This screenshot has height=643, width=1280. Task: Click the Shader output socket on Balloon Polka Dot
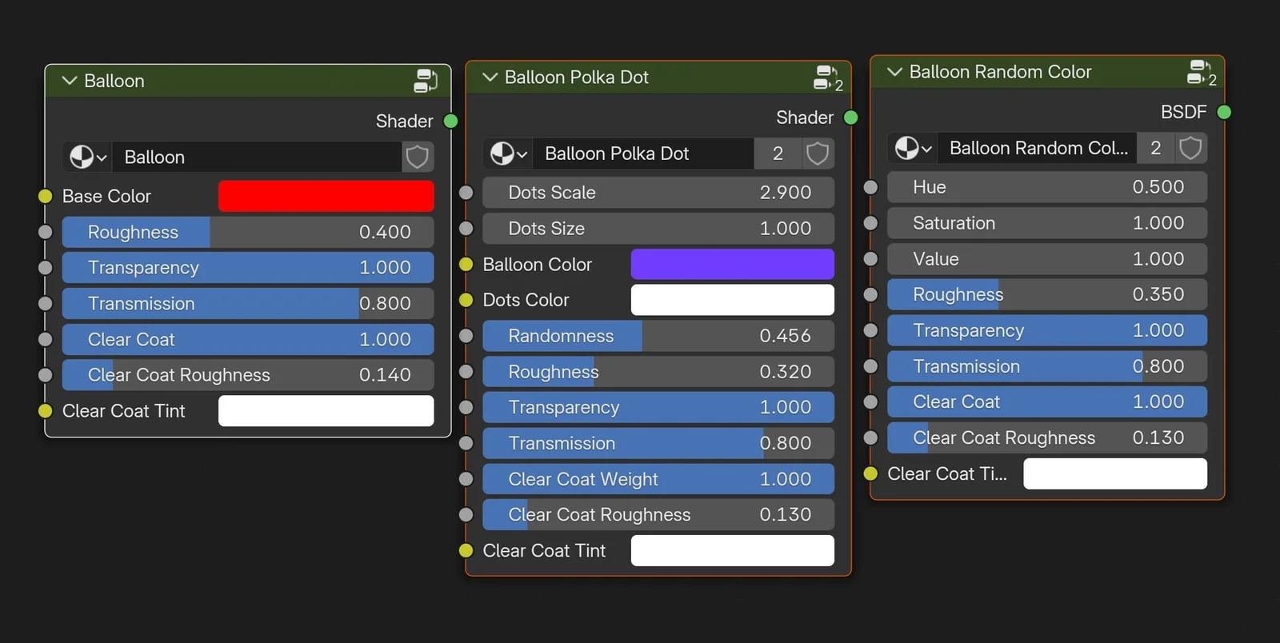(x=850, y=118)
